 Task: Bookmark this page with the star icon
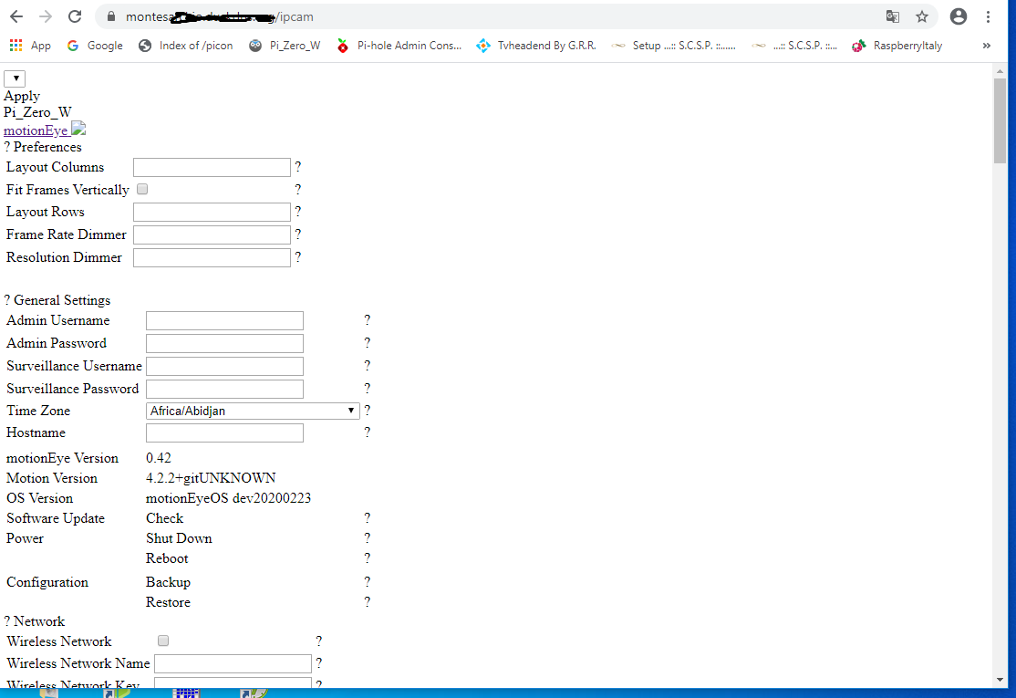[x=922, y=16]
